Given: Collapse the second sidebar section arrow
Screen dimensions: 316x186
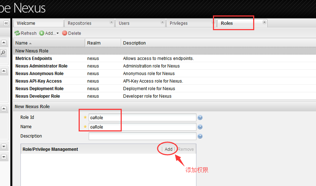Looking at the screenshot, I should 4,71.
